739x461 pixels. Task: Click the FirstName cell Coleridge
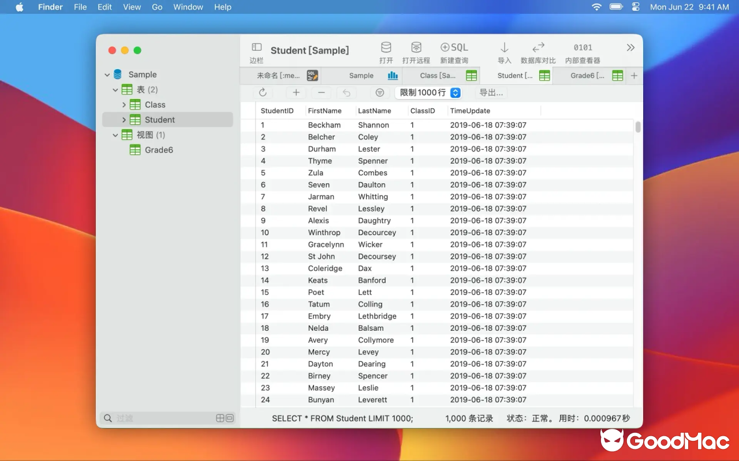pos(325,269)
